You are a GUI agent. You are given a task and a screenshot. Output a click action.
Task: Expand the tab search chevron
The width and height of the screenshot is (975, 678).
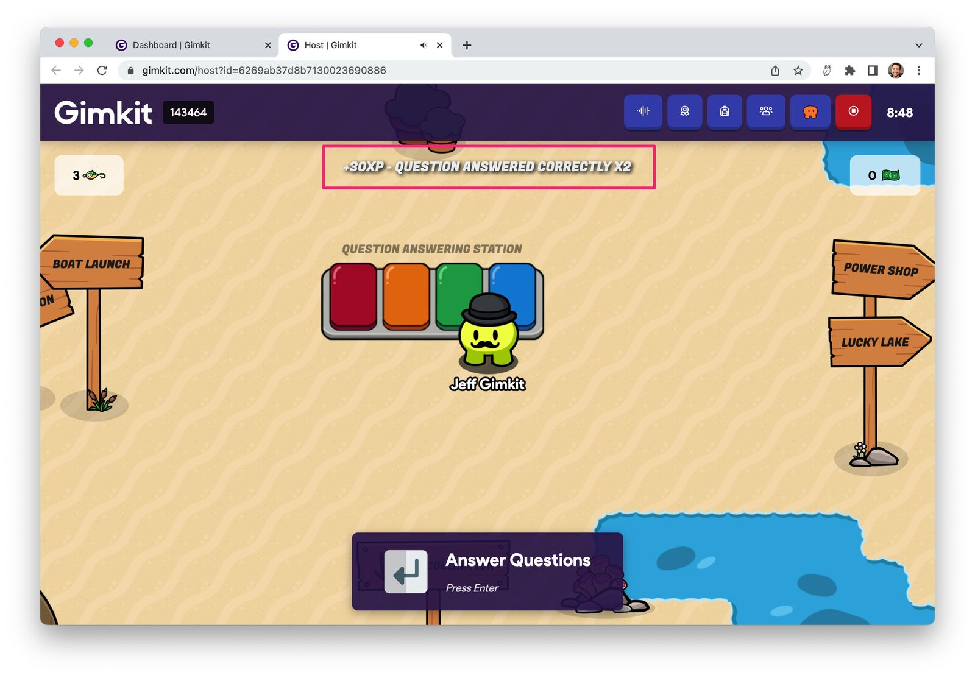tap(919, 45)
